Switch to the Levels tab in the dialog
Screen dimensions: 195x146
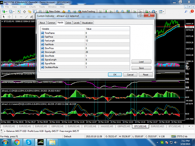76,23
